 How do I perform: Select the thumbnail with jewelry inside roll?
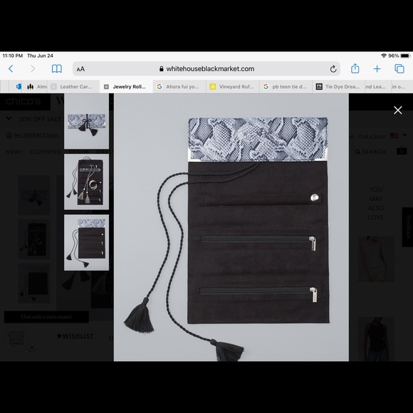(x=86, y=182)
